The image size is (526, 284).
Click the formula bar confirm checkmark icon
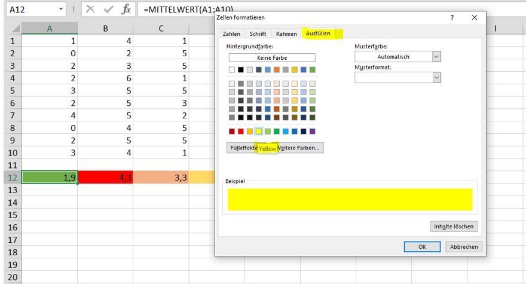click(108, 10)
